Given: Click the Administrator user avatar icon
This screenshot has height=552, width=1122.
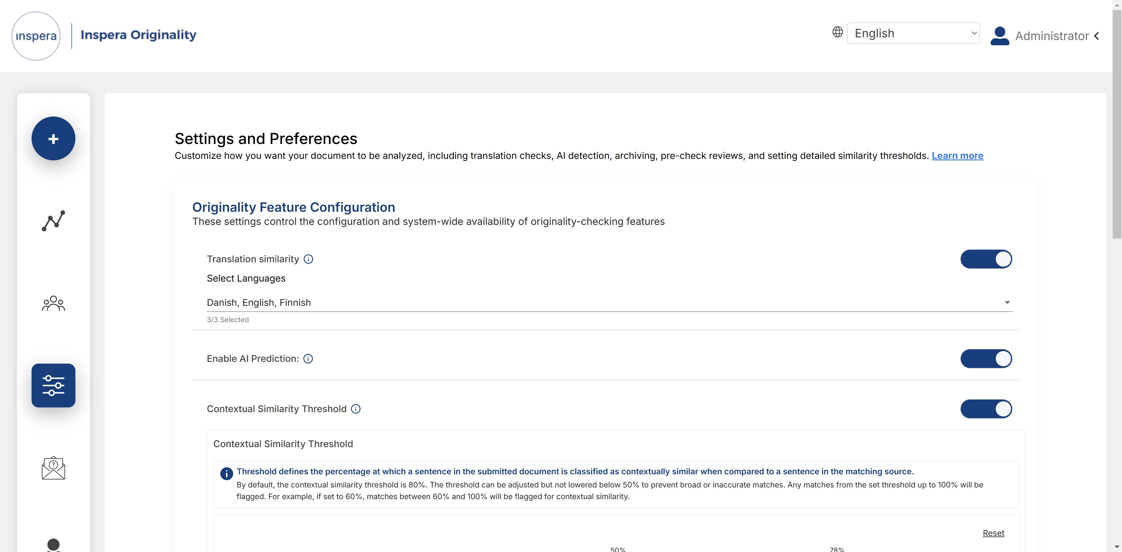Looking at the screenshot, I should (x=1000, y=36).
